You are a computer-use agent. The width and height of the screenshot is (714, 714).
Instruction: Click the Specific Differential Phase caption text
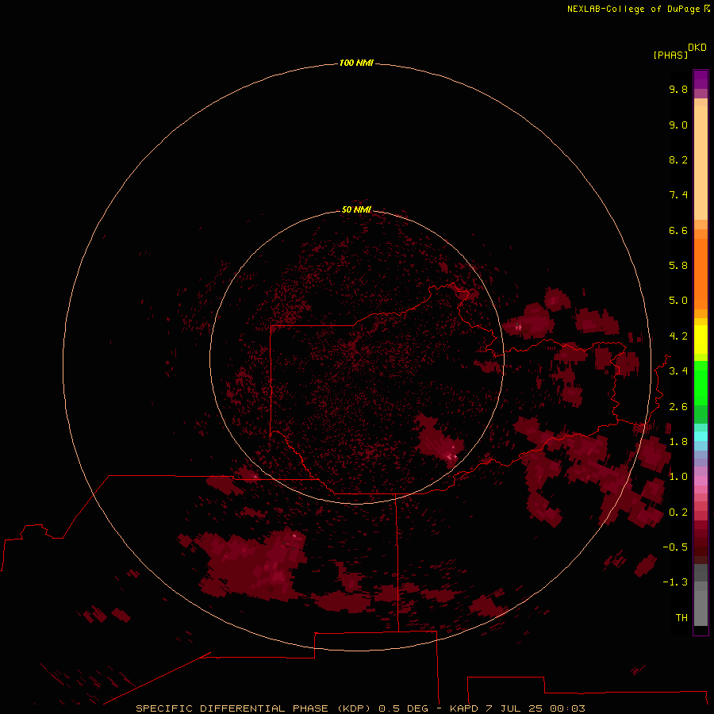pos(257,708)
